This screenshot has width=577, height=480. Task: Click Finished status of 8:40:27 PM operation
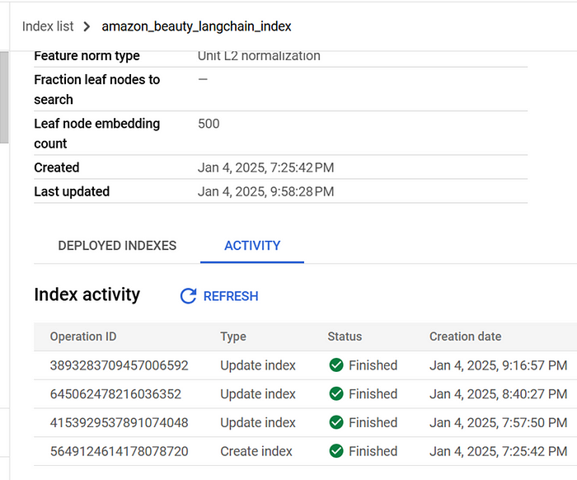[x=373, y=394]
